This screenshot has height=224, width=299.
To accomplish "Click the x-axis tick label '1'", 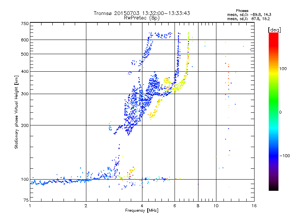I will (x=30, y=206).
